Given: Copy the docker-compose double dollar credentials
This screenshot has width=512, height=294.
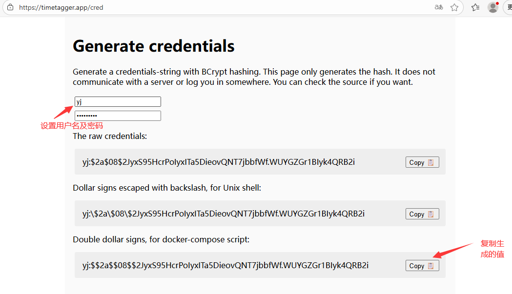Looking at the screenshot, I should 422,266.
